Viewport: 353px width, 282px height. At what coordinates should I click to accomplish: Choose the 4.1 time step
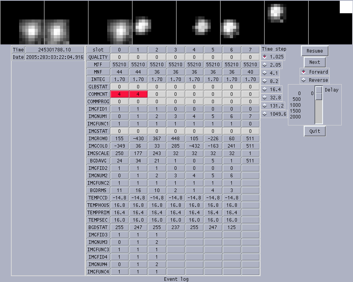270,73
